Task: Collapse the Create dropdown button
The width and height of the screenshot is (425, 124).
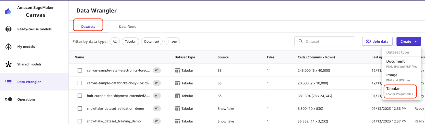Action: 408,41
